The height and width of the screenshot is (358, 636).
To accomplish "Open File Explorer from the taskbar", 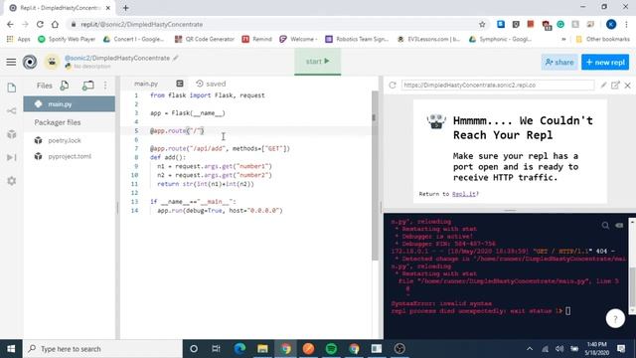I will 262,349.
